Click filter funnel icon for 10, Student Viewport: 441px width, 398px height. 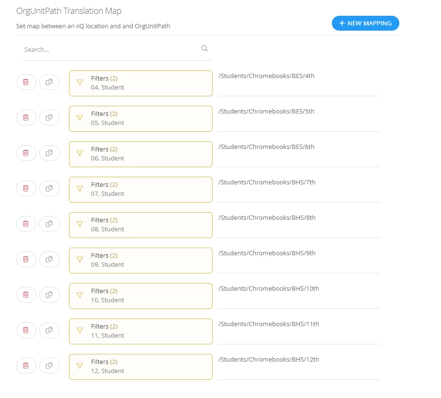[x=80, y=295]
